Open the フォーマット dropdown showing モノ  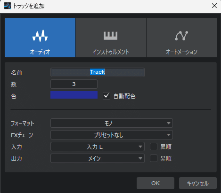pyautogui.click(x=112, y=123)
